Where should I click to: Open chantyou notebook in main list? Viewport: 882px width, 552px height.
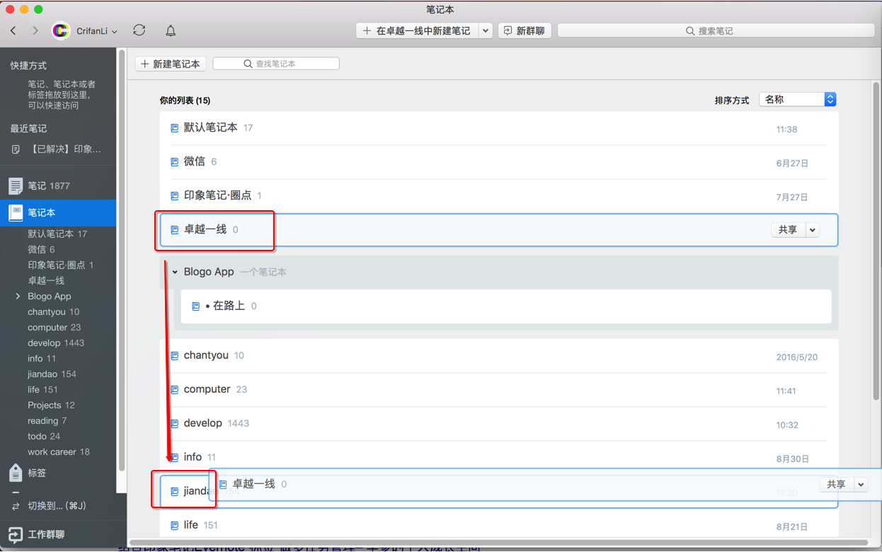click(499, 356)
